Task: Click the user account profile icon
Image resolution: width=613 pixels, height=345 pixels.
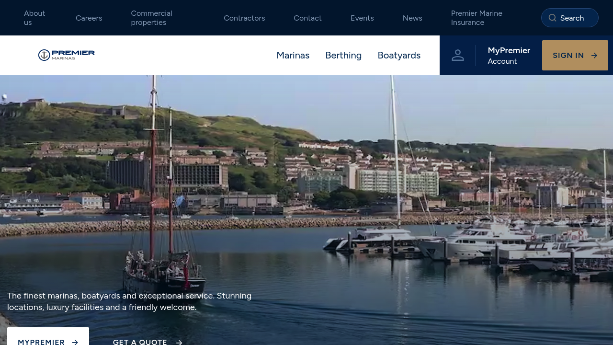Action: [x=458, y=55]
